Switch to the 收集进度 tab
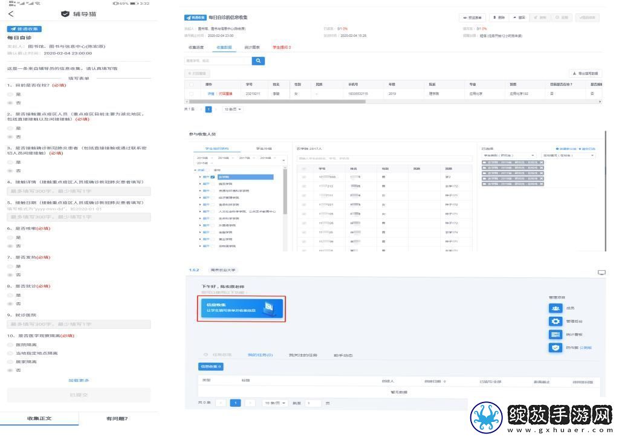 pyautogui.click(x=196, y=47)
